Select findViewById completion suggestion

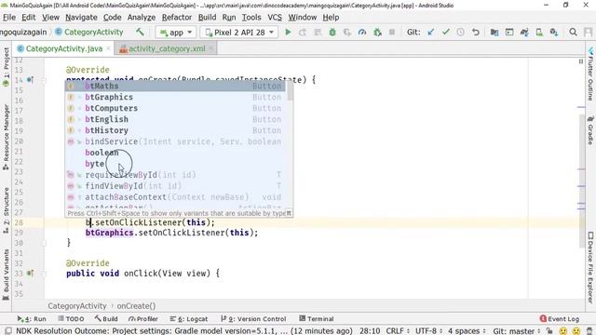pyautogui.click(x=175, y=186)
